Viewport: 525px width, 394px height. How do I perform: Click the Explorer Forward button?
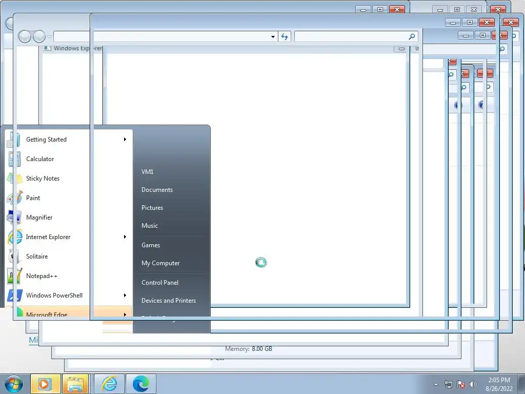point(39,36)
